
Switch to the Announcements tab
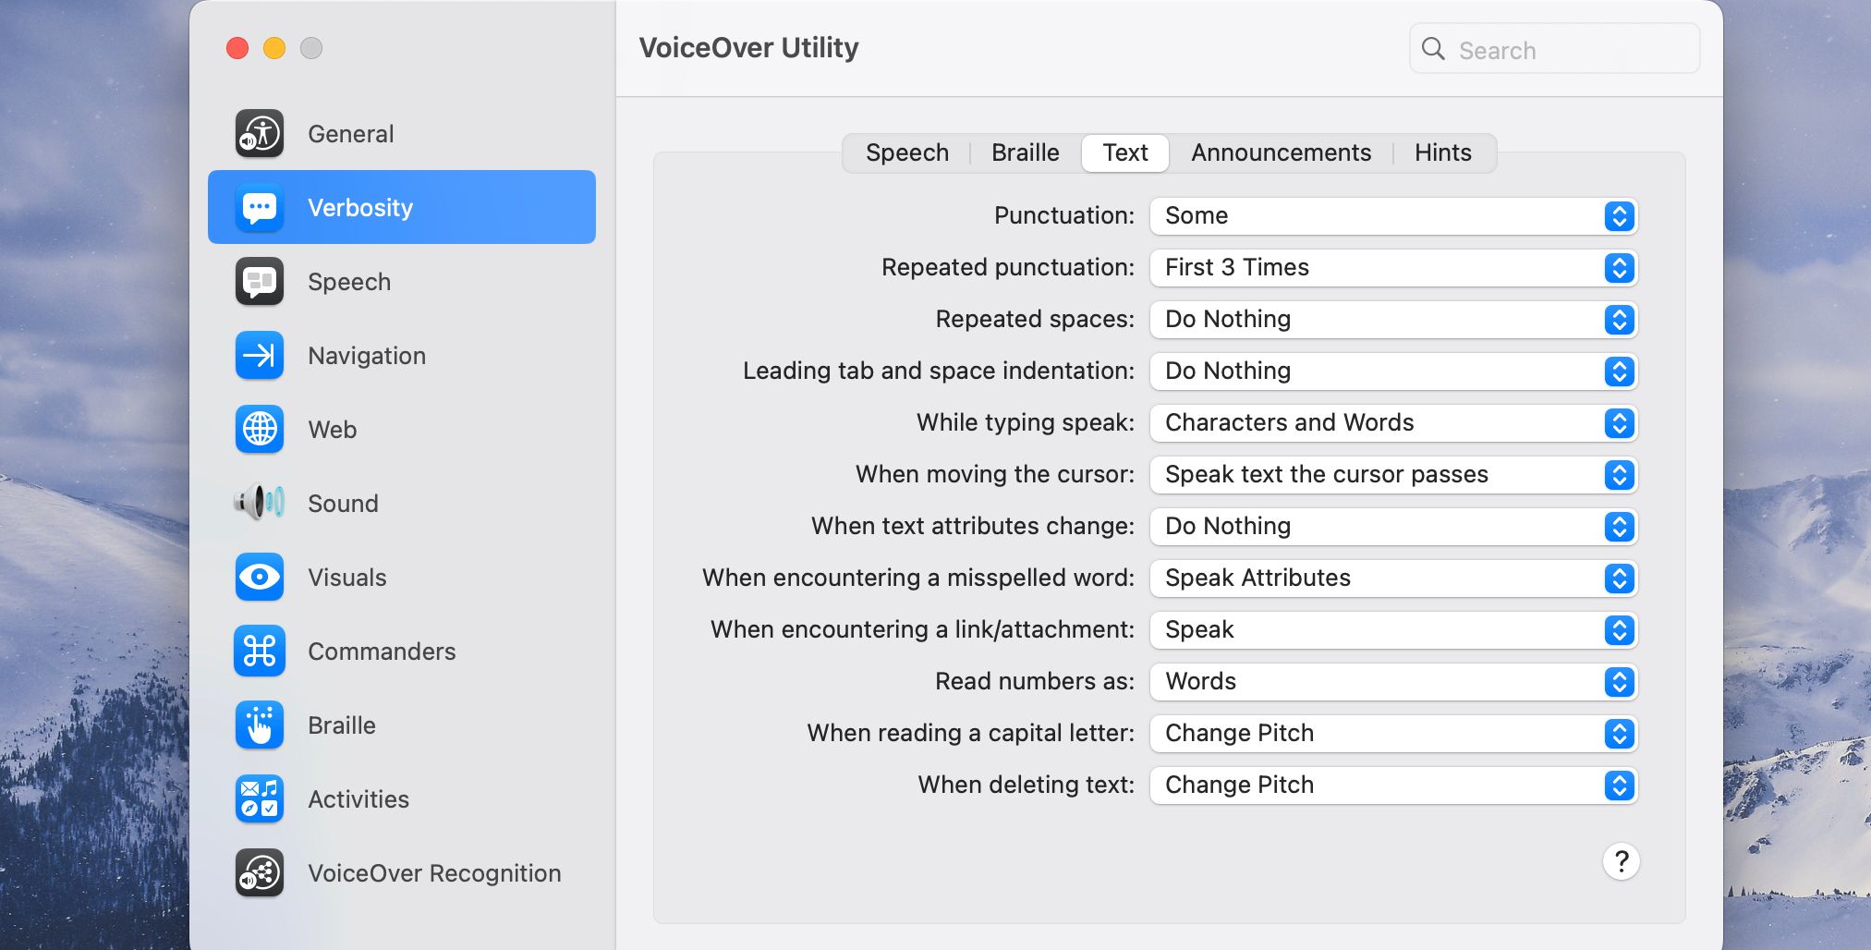point(1281,153)
